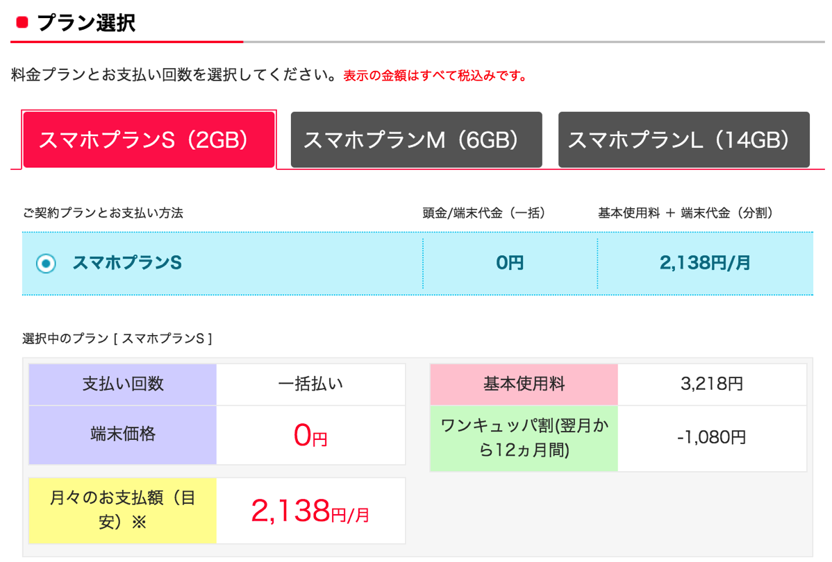Viewport: 832px width, 562px height.
Task: Click the 頭金/端末代金（一括） column header
Action: tap(483, 213)
